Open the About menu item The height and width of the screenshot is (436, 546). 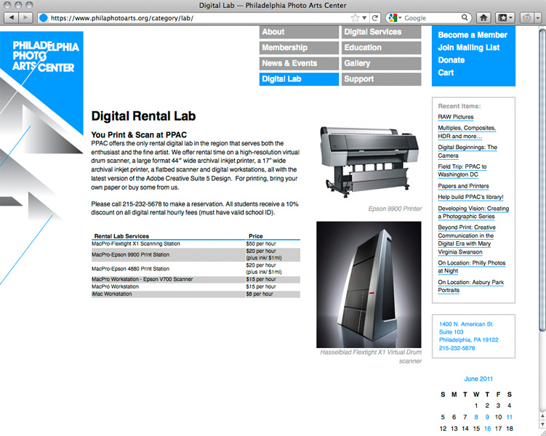click(299, 32)
